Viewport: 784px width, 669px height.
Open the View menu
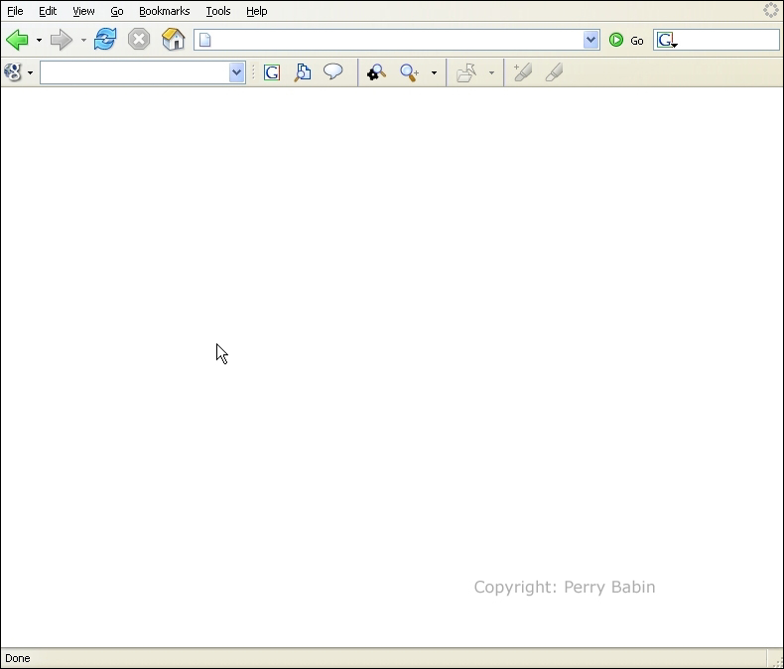coord(83,11)
